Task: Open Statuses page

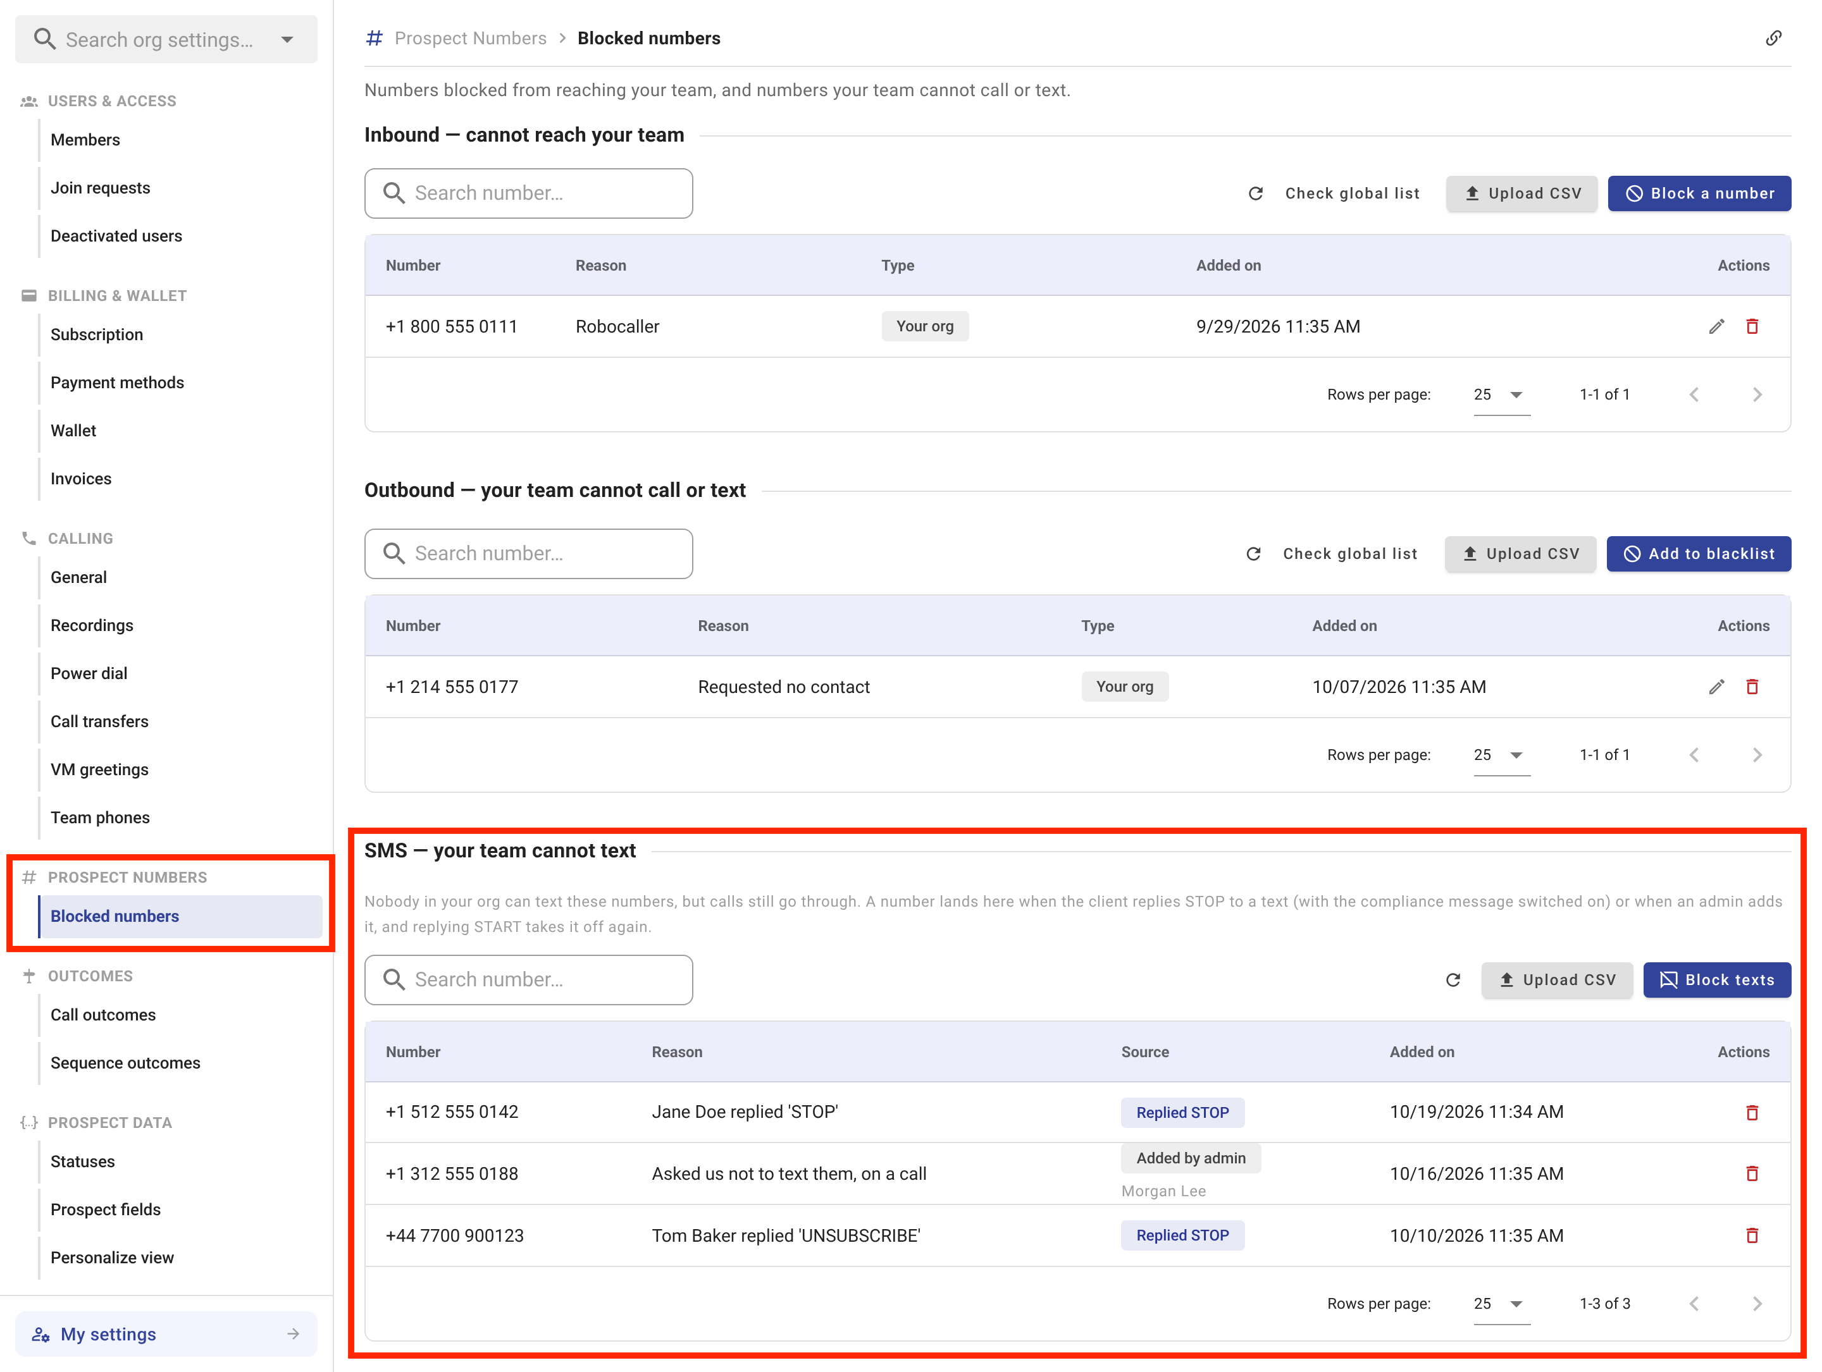Action: point(82,1161)
